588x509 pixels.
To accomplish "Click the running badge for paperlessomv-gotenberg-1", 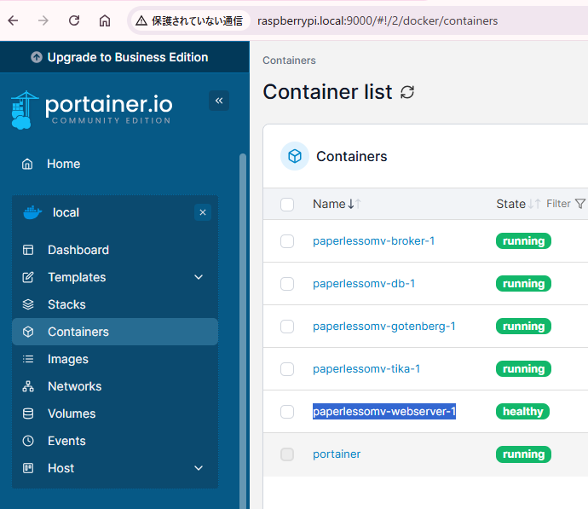I will (523, 327).
